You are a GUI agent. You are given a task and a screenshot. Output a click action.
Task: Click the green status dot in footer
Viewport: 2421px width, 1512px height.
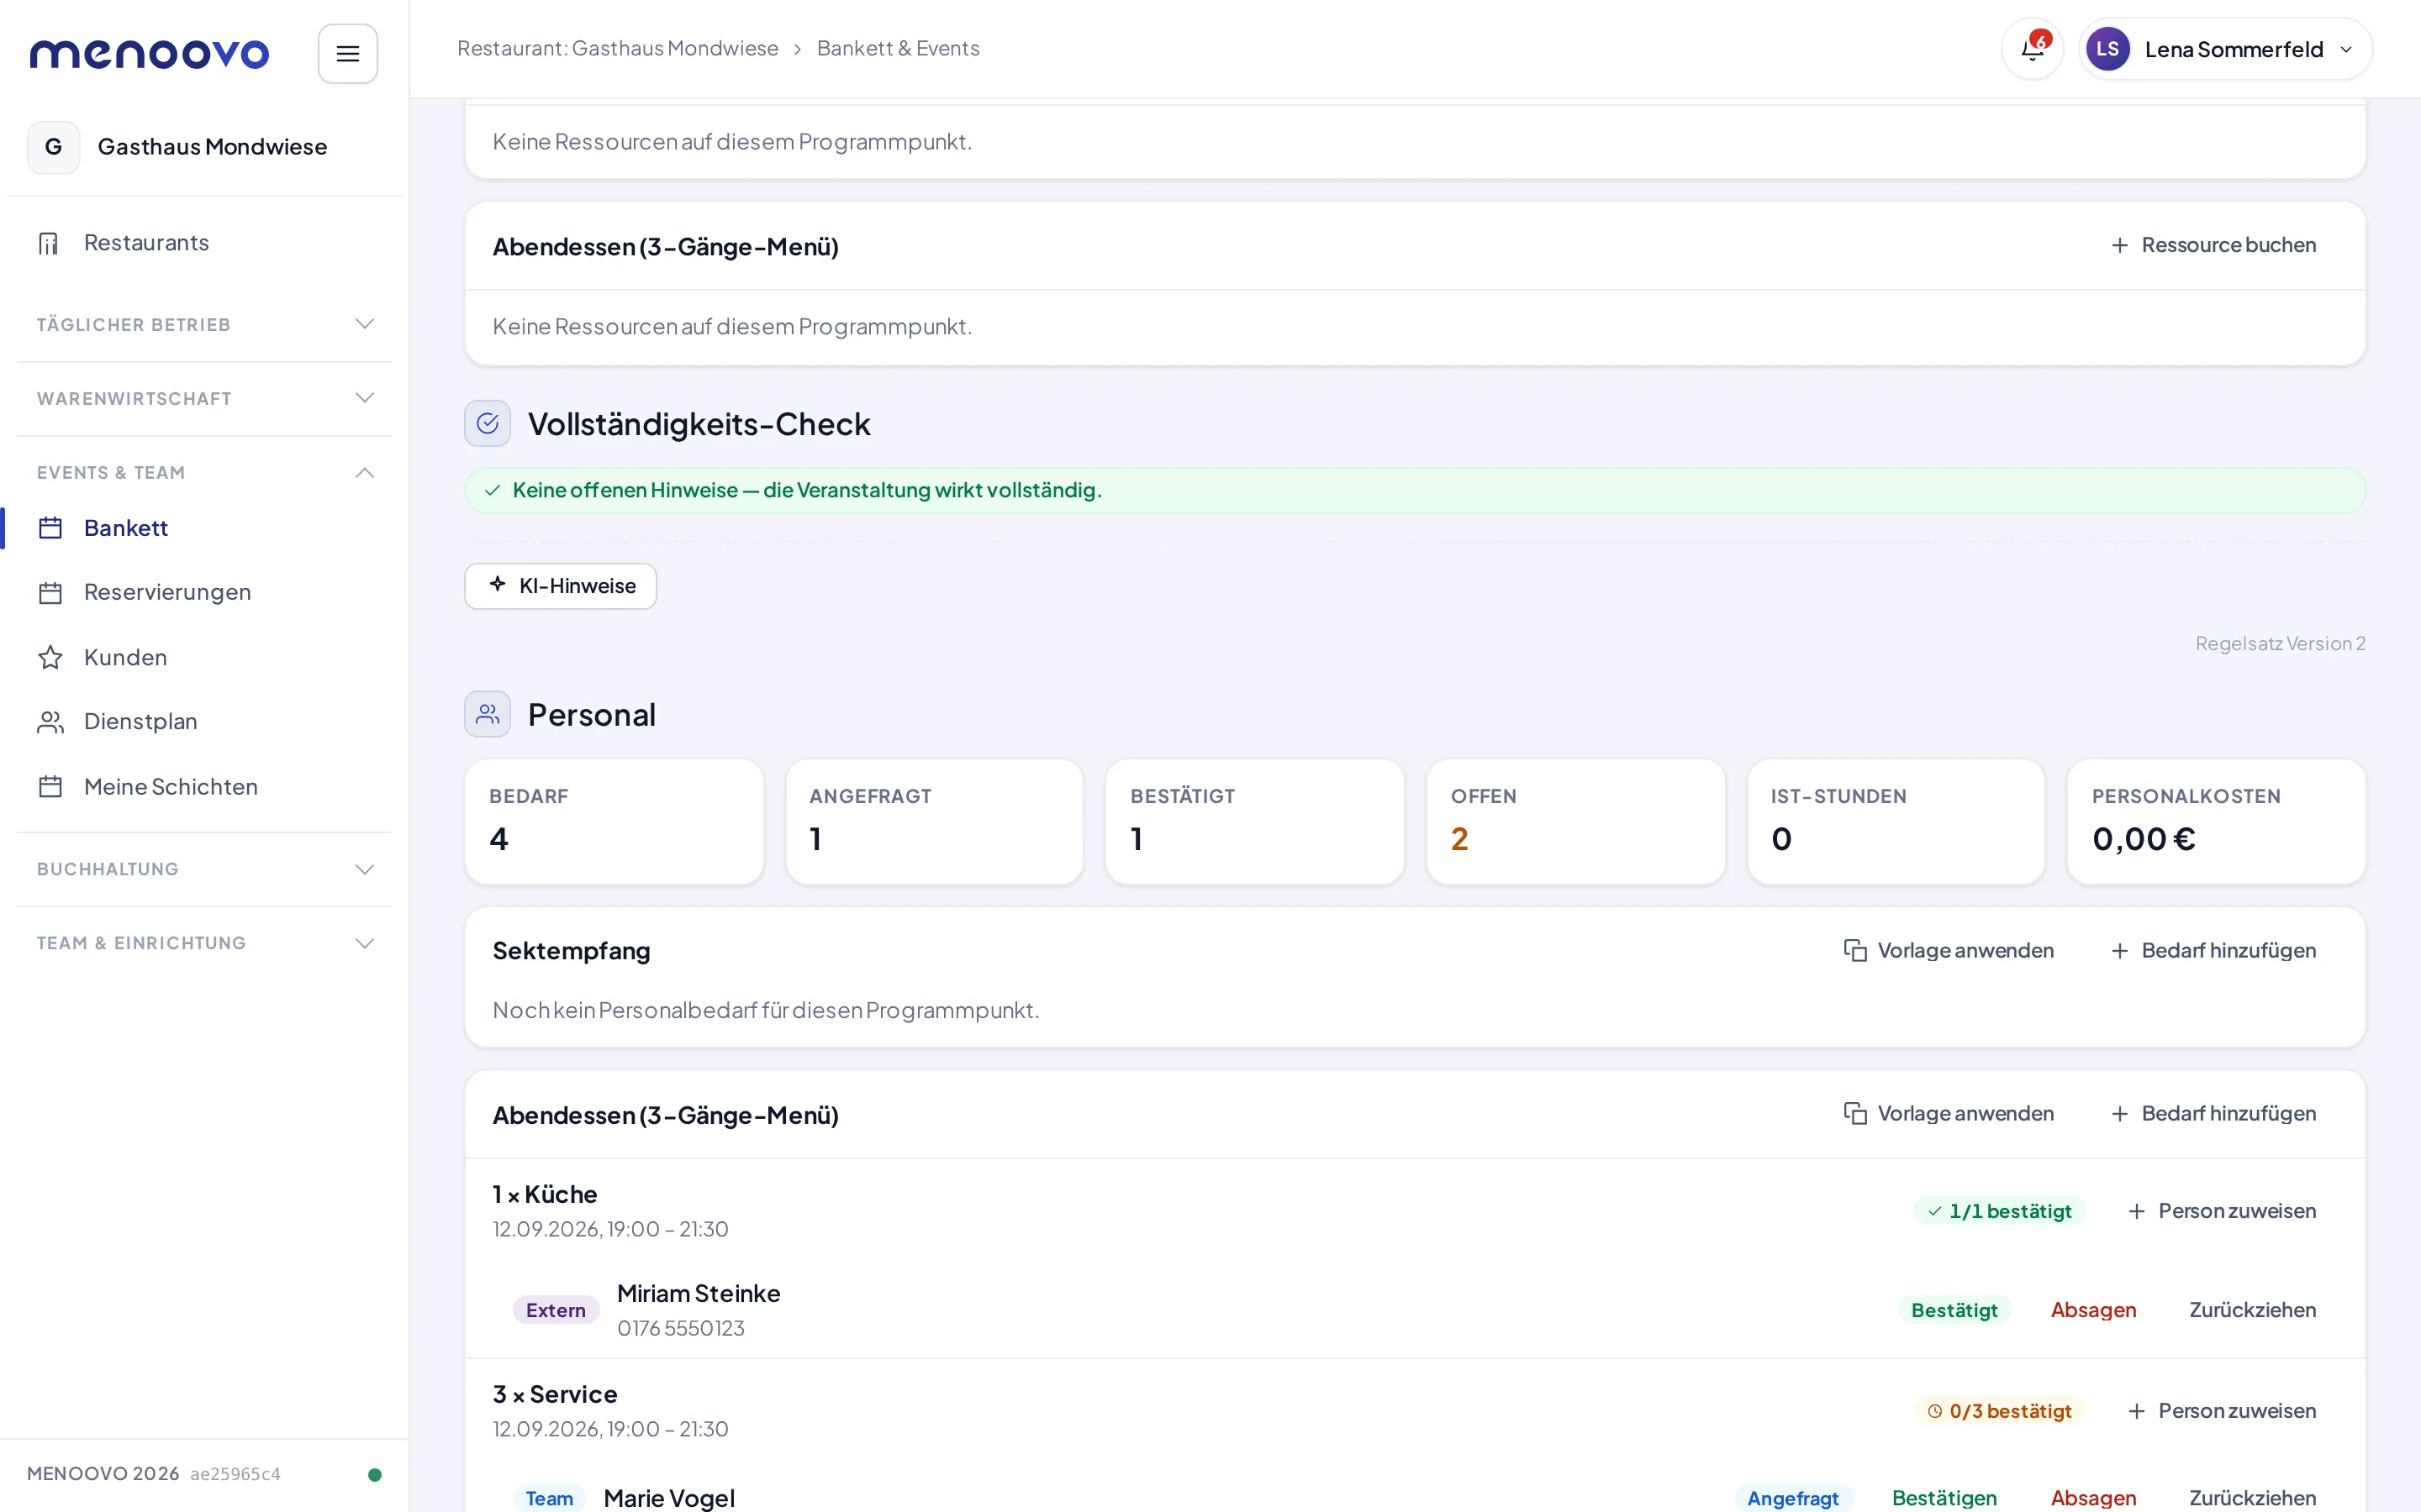coord(374,1474)
